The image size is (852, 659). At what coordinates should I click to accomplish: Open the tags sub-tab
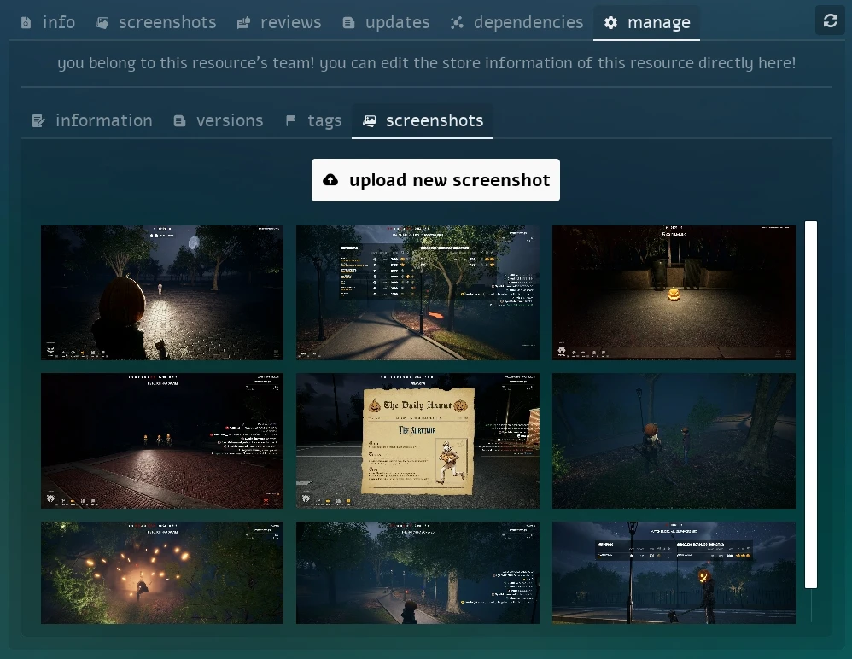tap(313, 121)
